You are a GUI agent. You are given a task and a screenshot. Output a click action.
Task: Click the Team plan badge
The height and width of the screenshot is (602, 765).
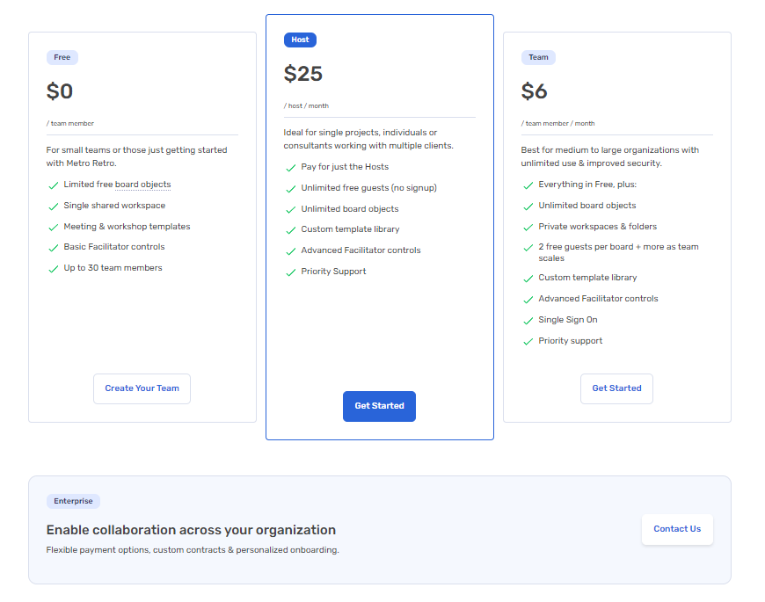538,57
